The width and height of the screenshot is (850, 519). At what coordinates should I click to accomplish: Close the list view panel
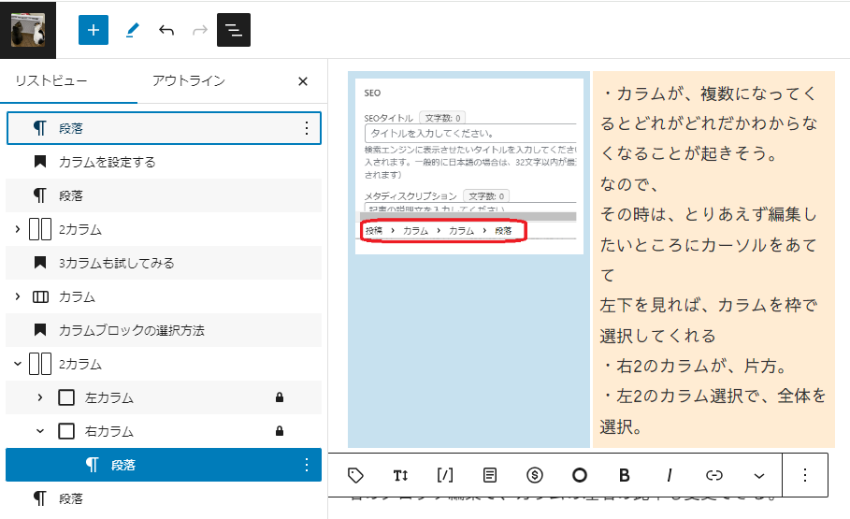tap(302, 81)
